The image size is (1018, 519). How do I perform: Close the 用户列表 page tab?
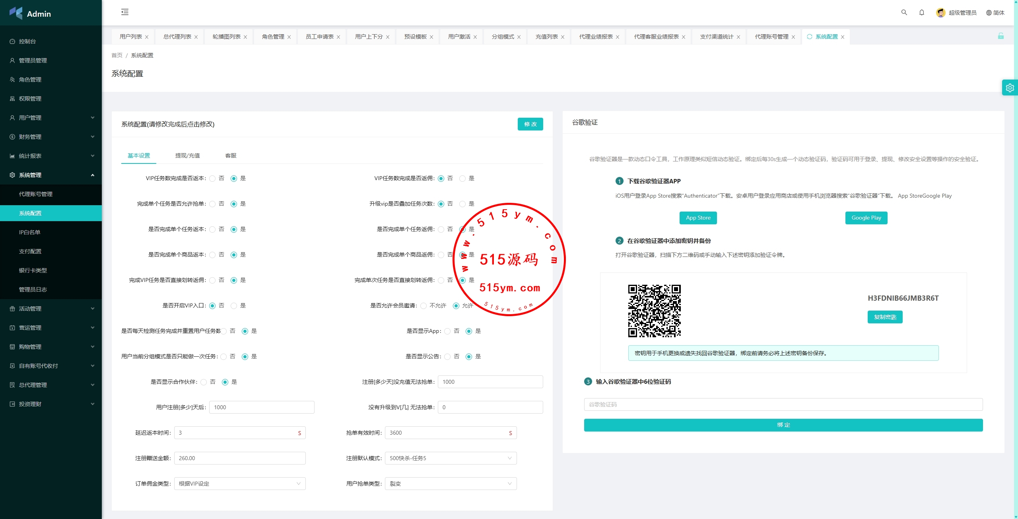pos(147,37)
